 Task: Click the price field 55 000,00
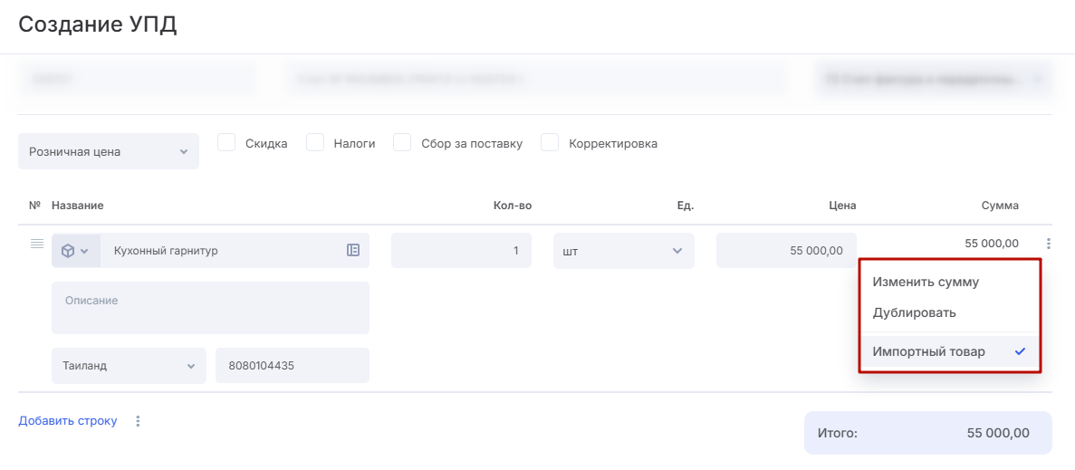point(786,251)
